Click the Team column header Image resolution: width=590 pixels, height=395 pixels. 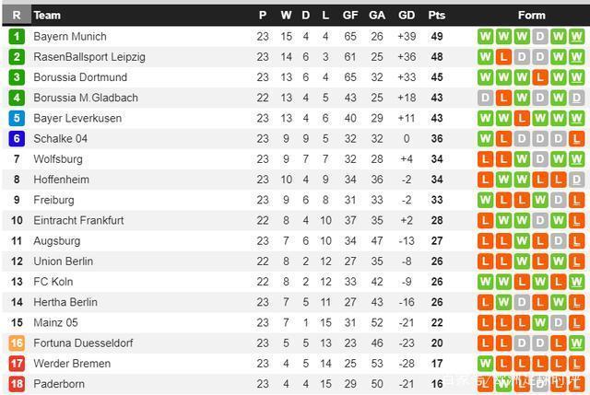[47, 16]
